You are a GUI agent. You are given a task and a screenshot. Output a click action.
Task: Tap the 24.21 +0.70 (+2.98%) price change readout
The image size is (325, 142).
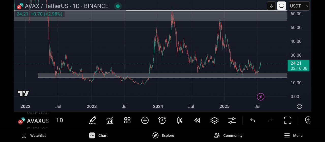pyautogui.click(x=39, y=14)
